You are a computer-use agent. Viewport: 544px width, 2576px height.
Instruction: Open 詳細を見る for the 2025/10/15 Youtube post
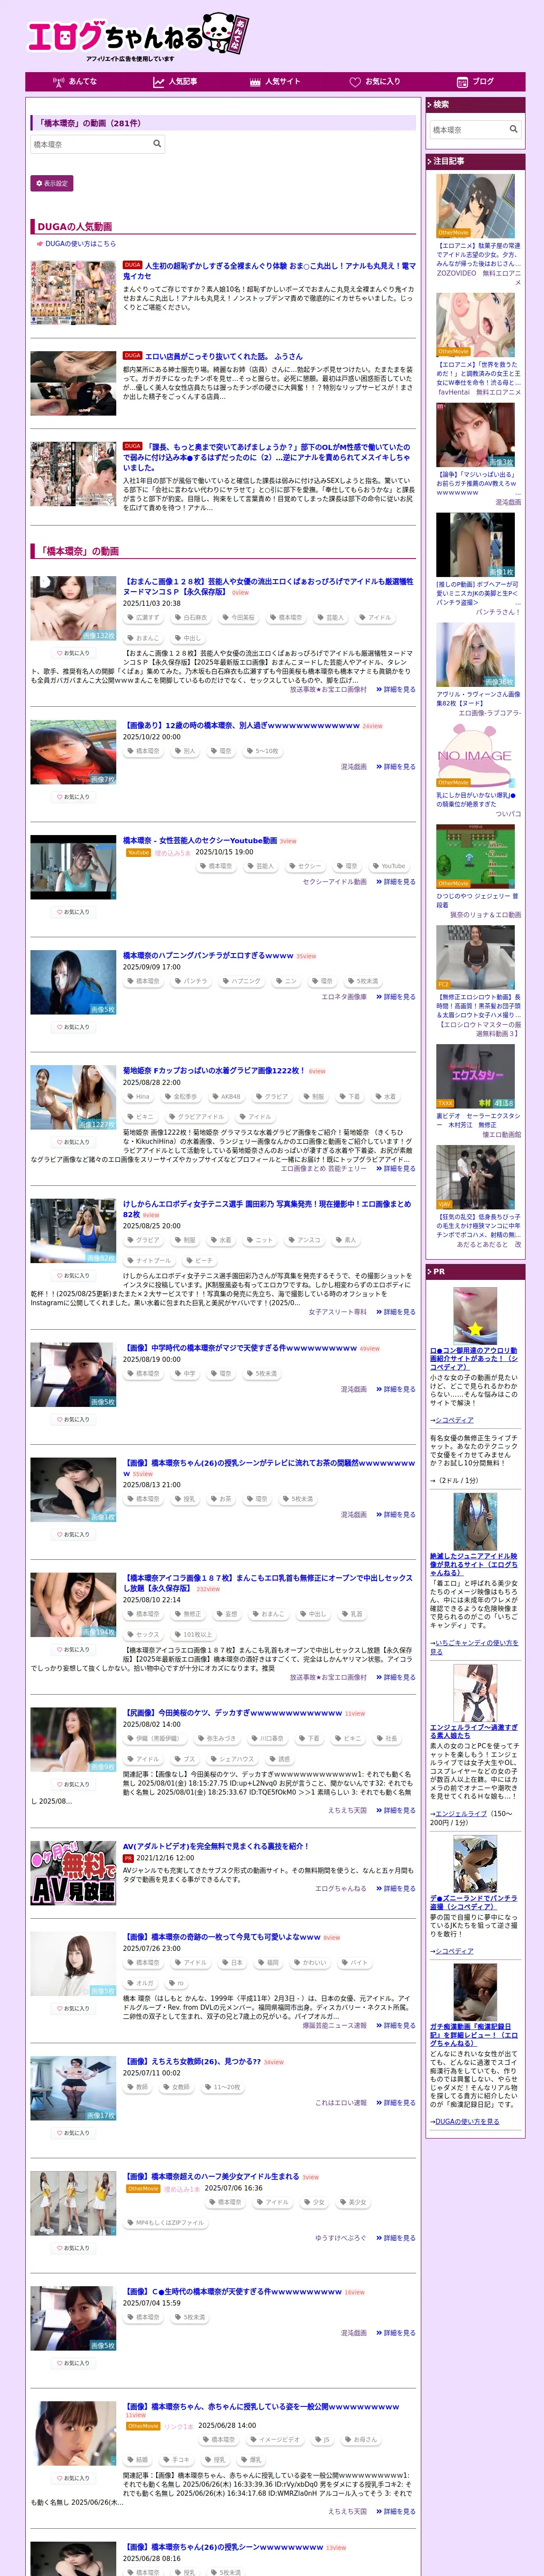coord(396,882)
